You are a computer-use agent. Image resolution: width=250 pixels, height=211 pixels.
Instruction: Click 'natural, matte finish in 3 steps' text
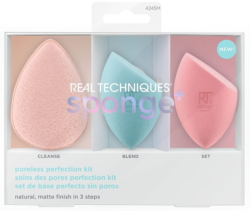57,197
